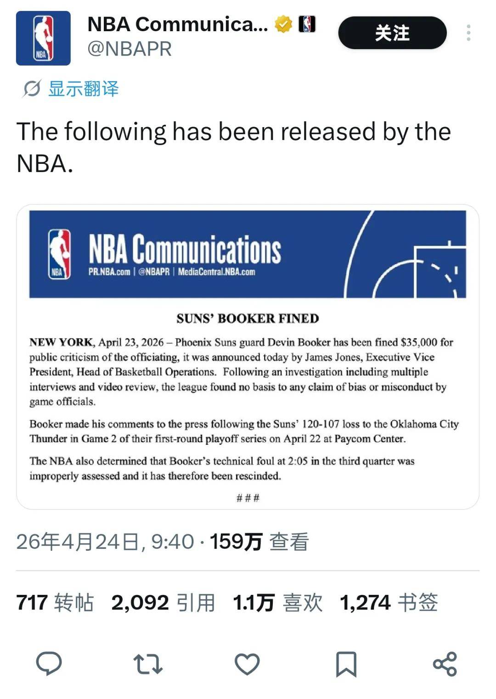
Task: Open the NBA Communications display name
Action: coord(177,24)
